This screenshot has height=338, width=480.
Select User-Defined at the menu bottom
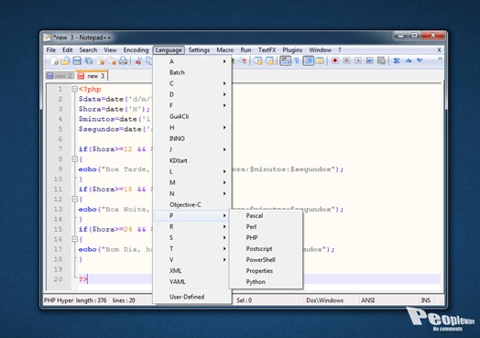point(192,297)
